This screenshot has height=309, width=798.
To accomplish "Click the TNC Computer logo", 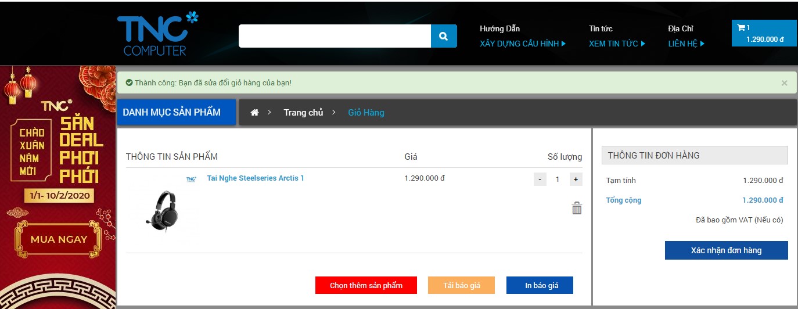I will pyautogui.click(x=158, y=34).
